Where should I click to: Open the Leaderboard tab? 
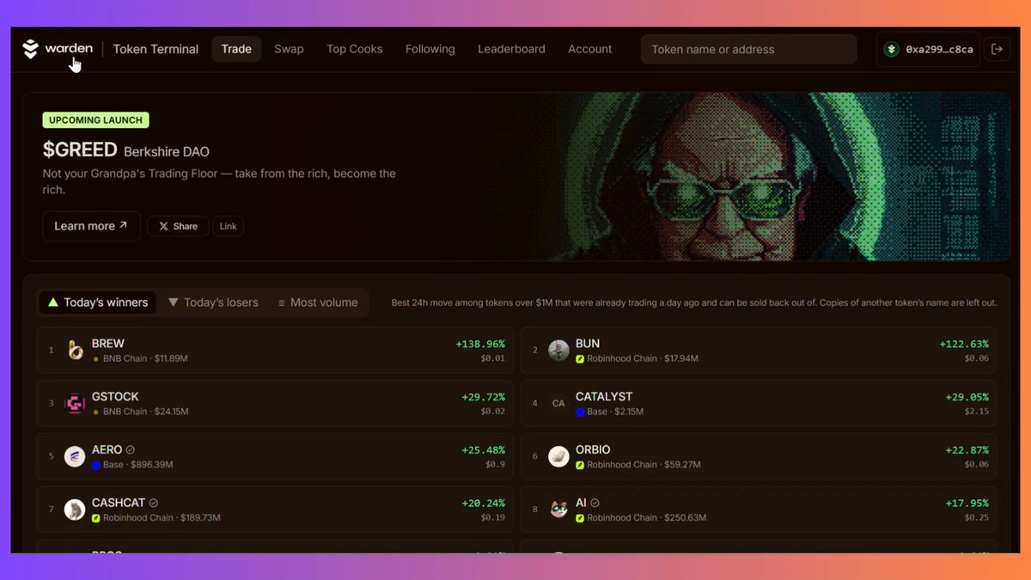[x=511, y=49]
